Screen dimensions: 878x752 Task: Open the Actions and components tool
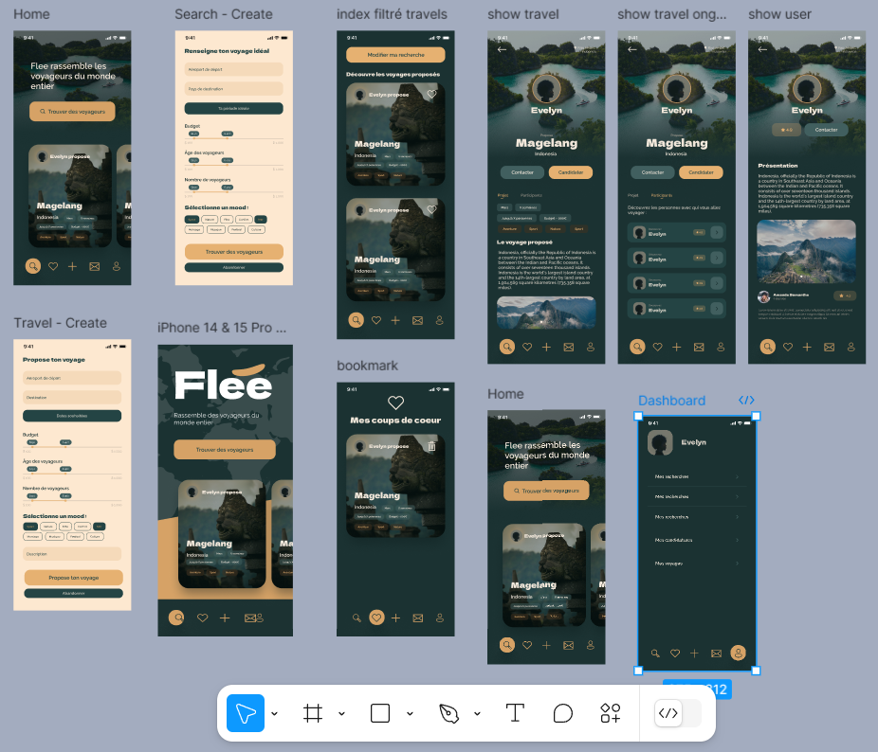click(611, 713)
